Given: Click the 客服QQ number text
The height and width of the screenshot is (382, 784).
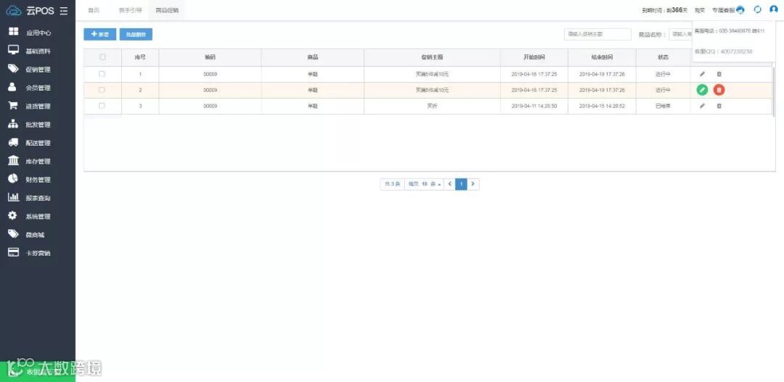Looking at the screenshot, I should tap(724, 51).
